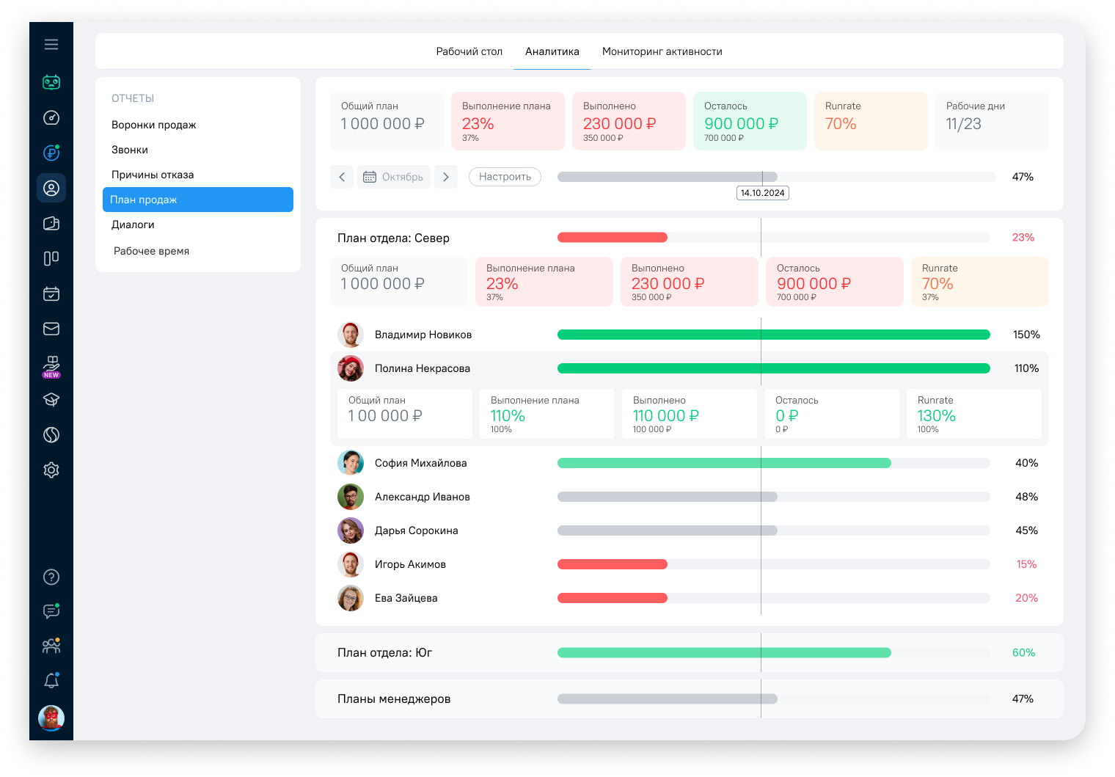Viewport: 1115px width, 777px height.
Task: Expand Владимир Новиков's plan row
Action: click(x=423, y=335)
